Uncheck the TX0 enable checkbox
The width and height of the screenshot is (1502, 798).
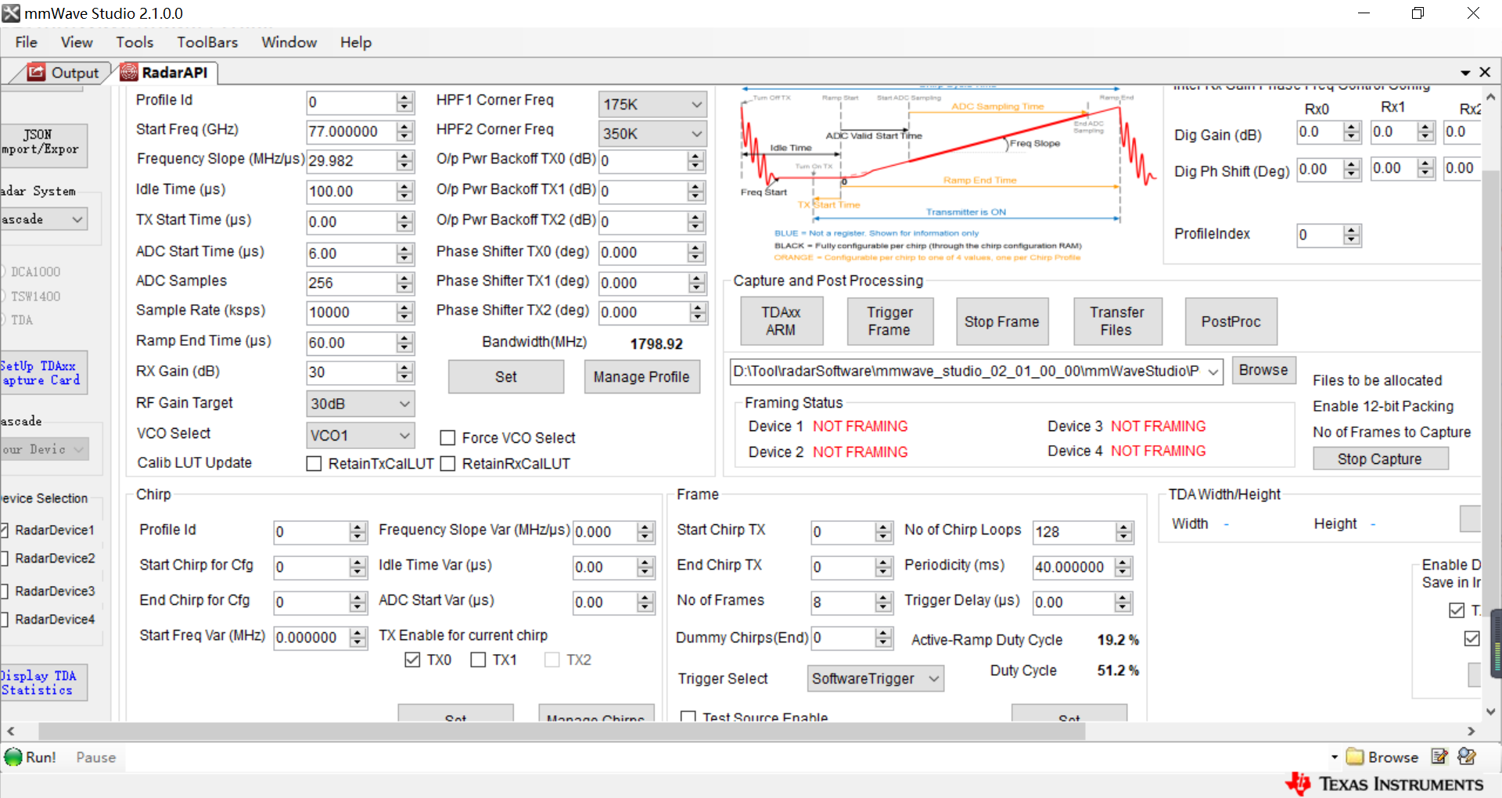(x=412, y=660)
